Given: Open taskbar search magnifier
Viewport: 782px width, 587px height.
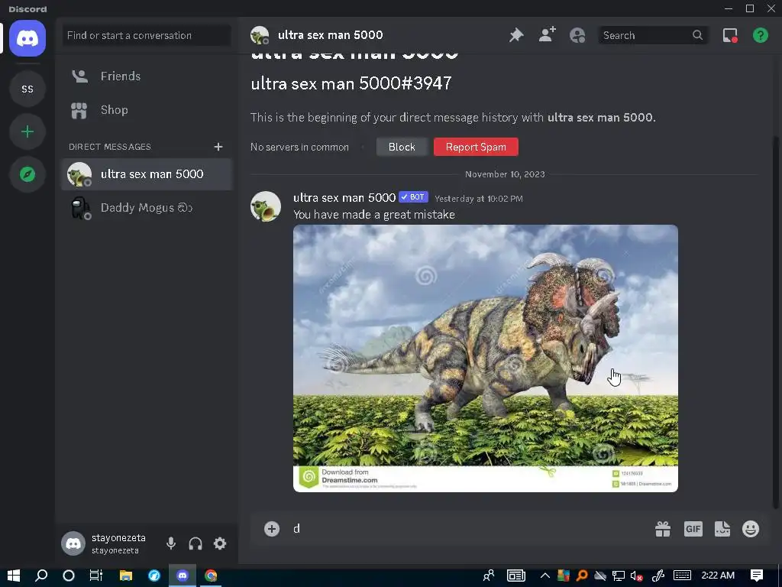Looking at the screenshot, I should [x=41, y=576].
